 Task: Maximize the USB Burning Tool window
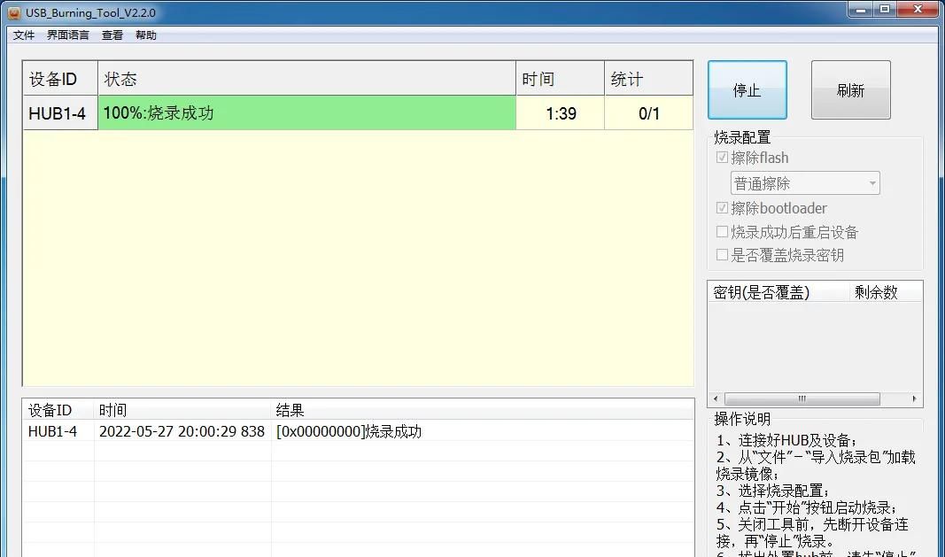tap(885, 9)
